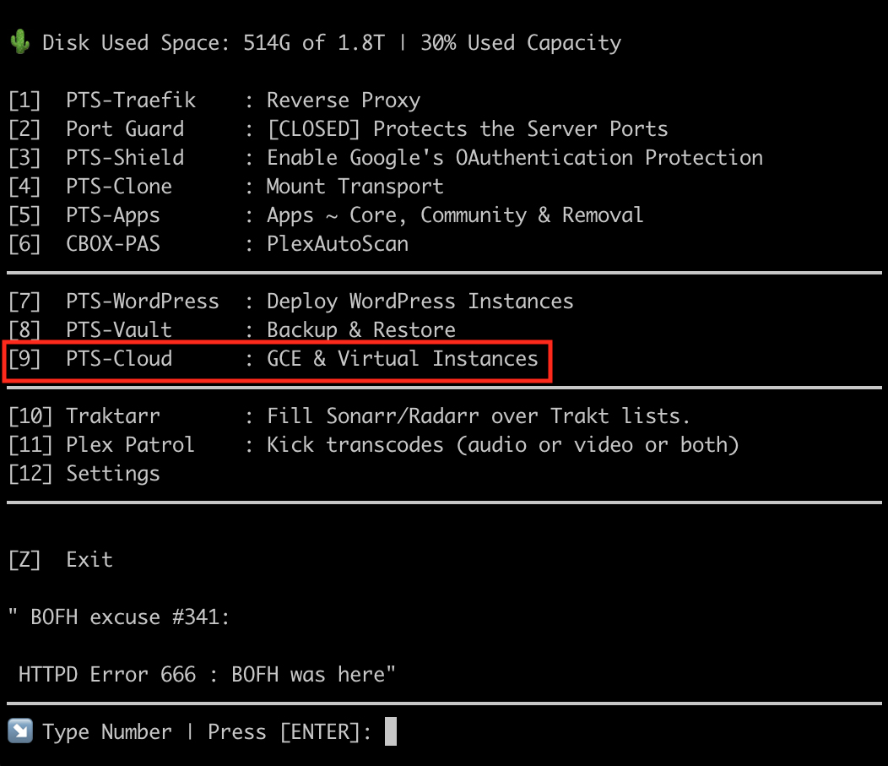Screen dimensions: 888x766
Task: Click the [11] Plex Patrol entry
Action: [x=131, y=445]
